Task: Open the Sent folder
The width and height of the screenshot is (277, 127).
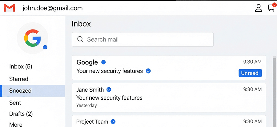Action: [x=15, y=103]
